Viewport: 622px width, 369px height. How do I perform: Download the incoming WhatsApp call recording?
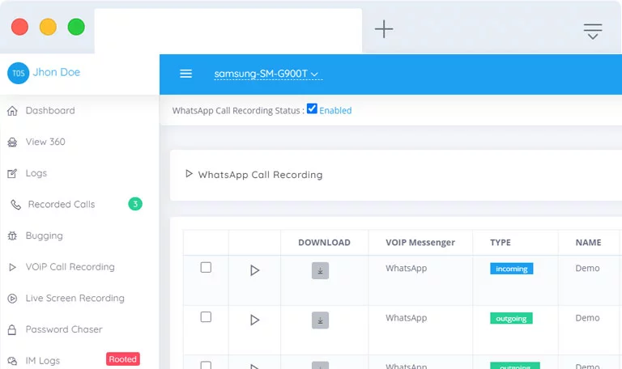coord(320,271)
